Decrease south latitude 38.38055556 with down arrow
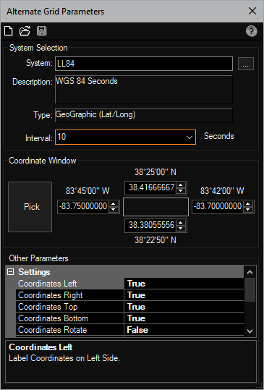The image size is (264, 390). coord(181,229)
